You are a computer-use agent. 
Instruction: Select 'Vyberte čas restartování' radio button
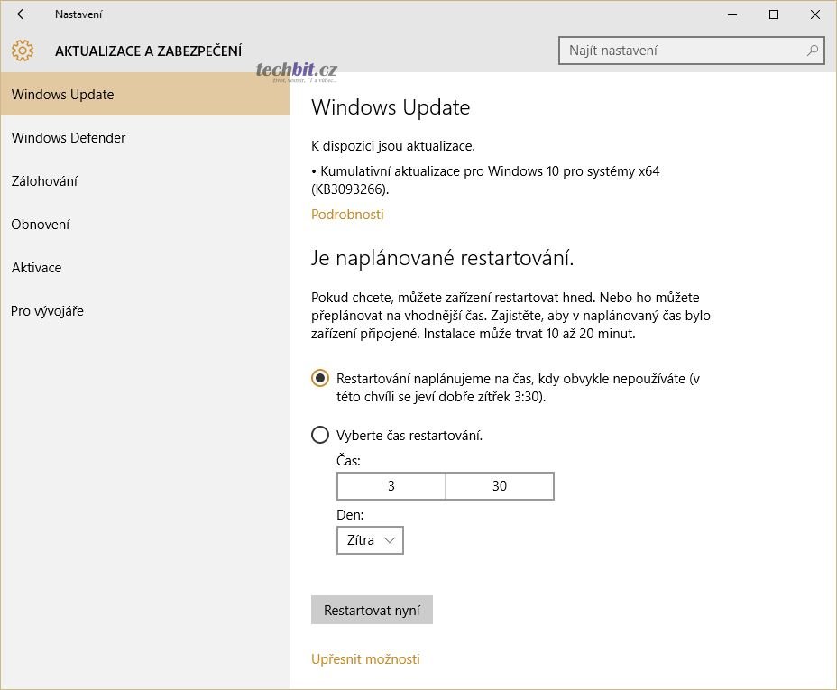pyautogui.click(x=319, y=435)
